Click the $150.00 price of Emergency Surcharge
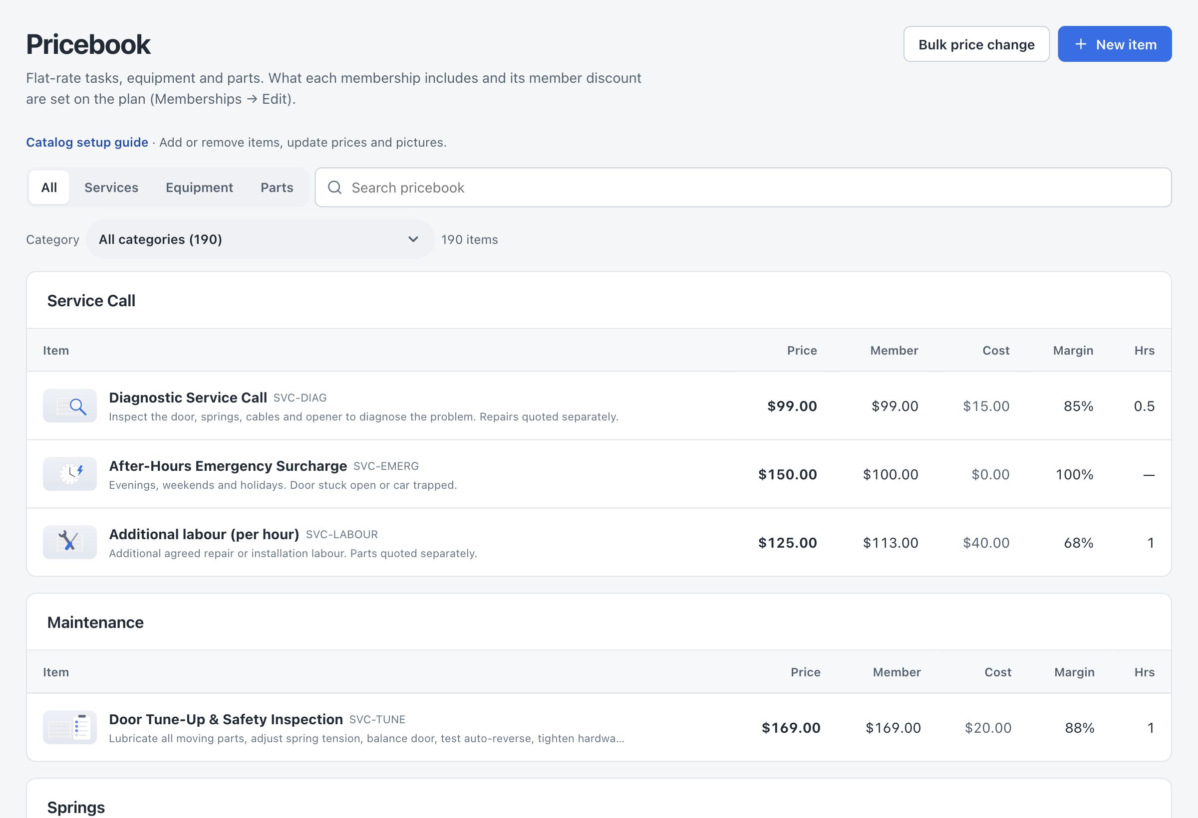Viewport: 1198px width, 818px height. tap(787, 474)
